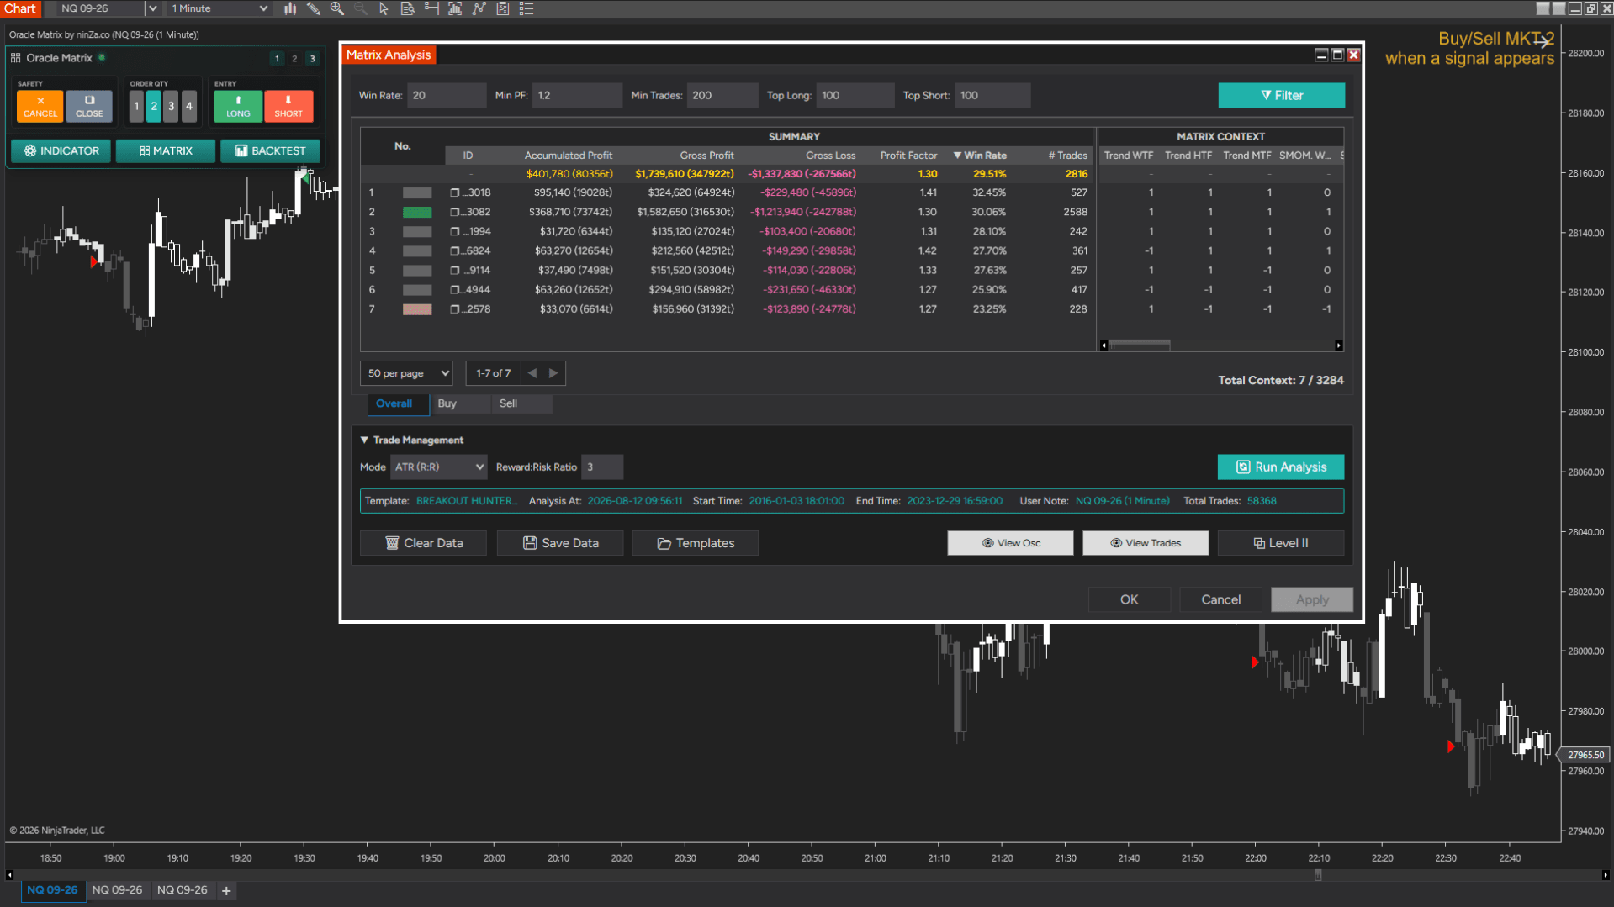The image size is (1614, 907).
Task: Tick the checkbox for context ID 3082
Action: coord(455,212)
